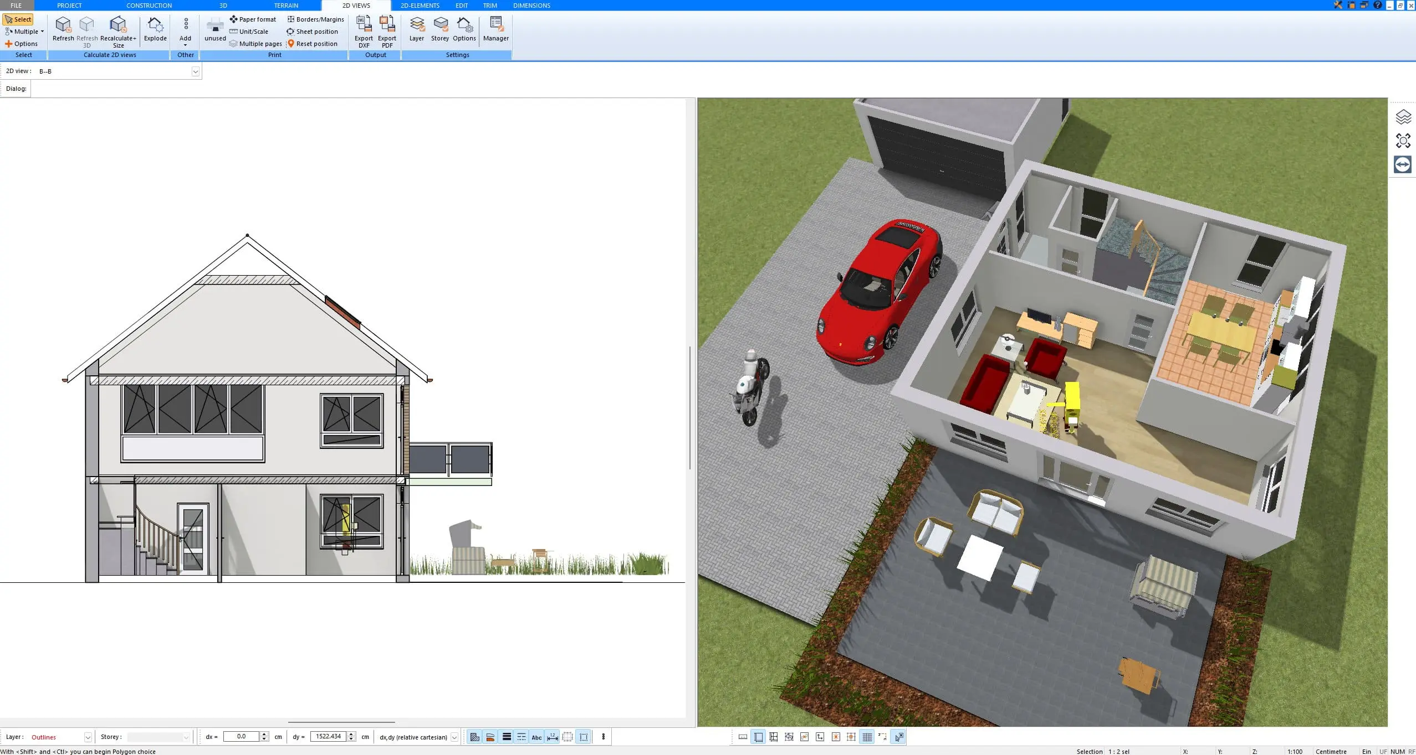Click the vertical scrollbar of 2D view

(x=690, y=408)
